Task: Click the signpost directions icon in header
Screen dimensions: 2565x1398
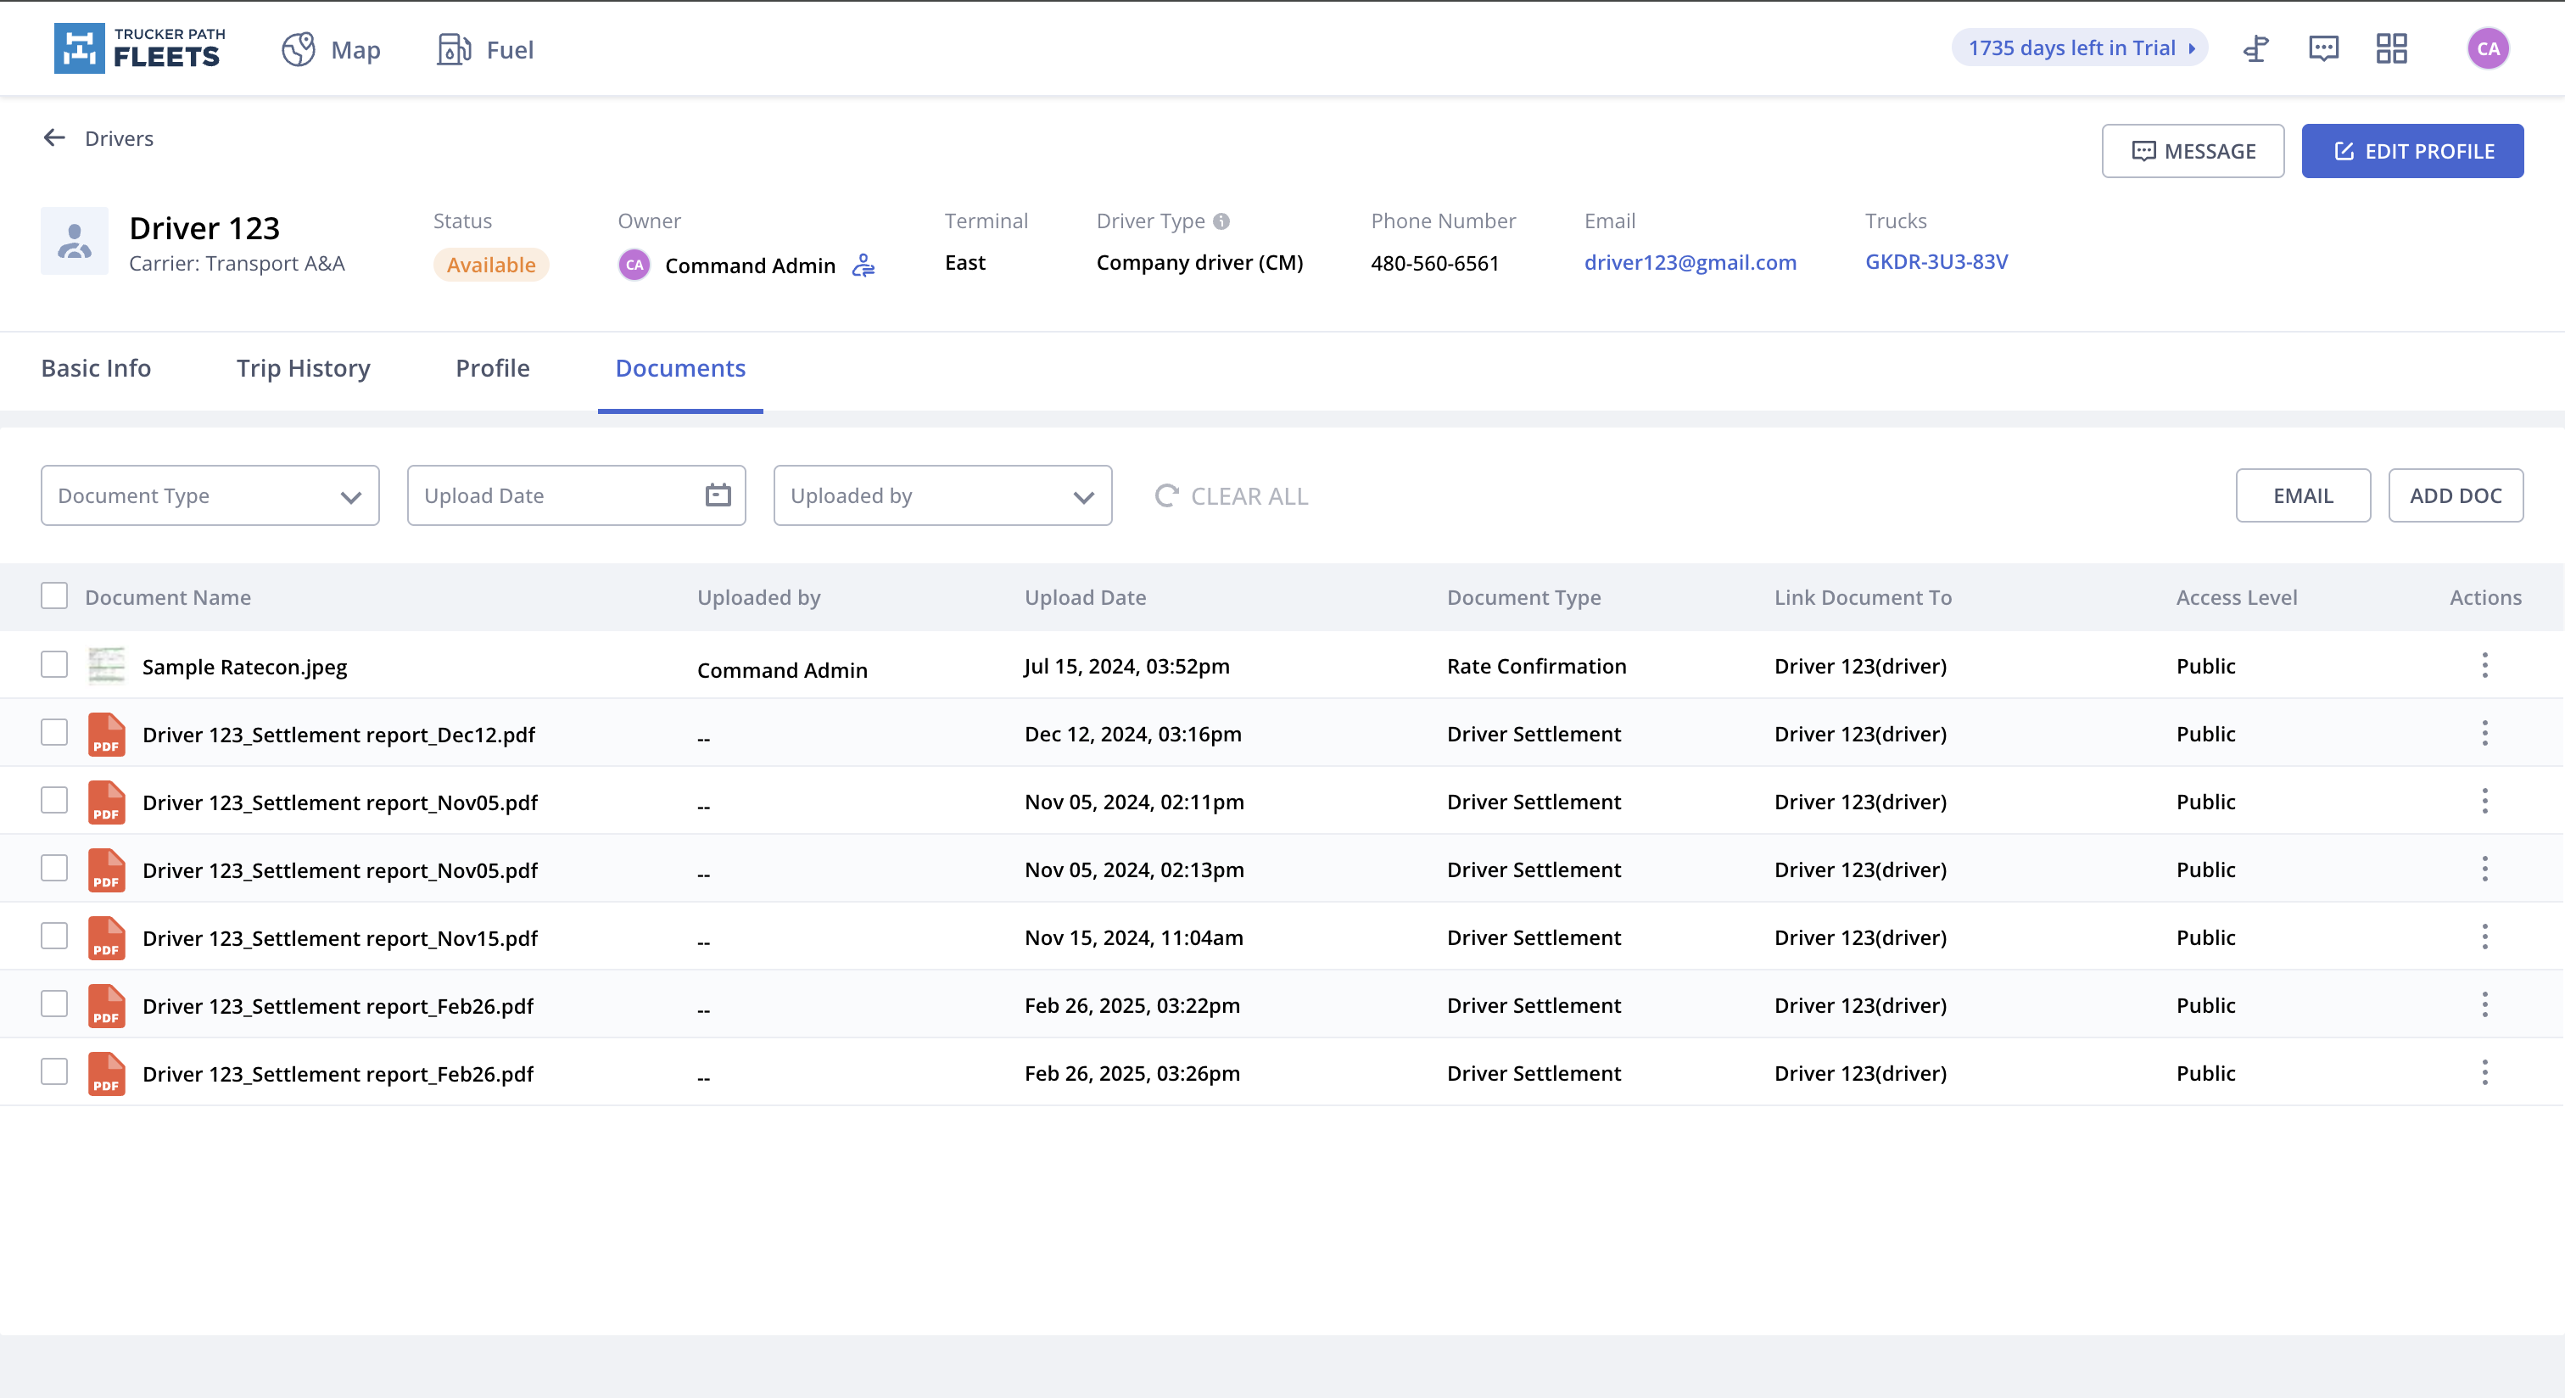Action: tap(2255, 49)
